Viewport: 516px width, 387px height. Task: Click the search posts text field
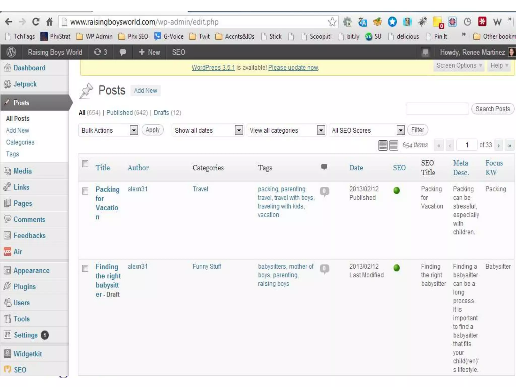437,109
